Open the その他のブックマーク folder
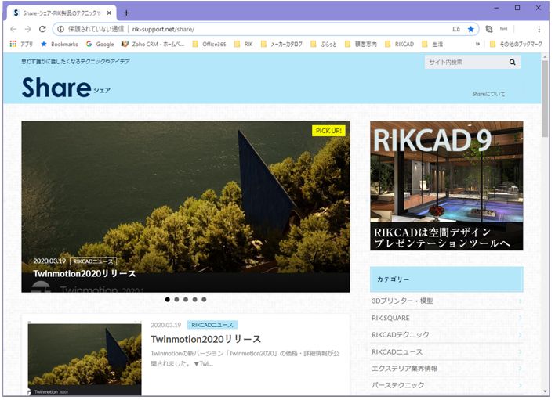Screen dimensions: 555x400 [x=516, y=44]
